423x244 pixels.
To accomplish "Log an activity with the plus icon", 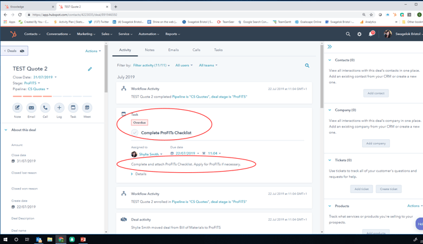I will pyautogui.click(x=59, y=108).
